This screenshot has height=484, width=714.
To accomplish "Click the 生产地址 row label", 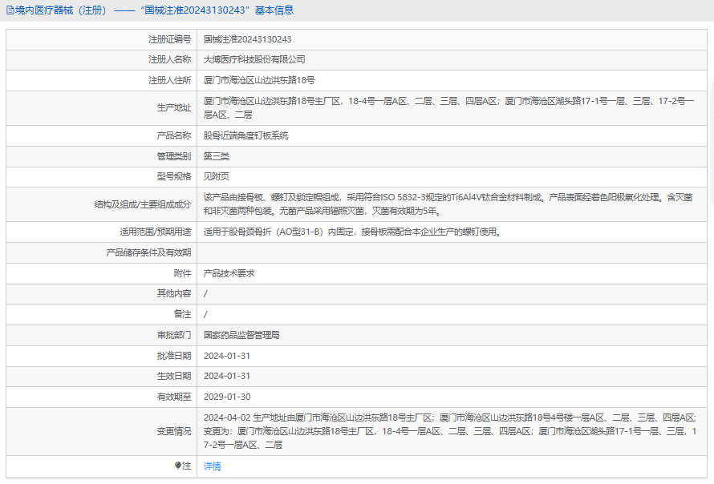I will click(174, 108).
